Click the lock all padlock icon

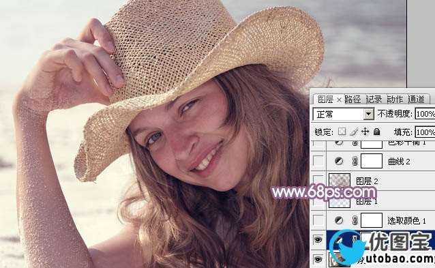pyautogui.click(x=376, y=132)
